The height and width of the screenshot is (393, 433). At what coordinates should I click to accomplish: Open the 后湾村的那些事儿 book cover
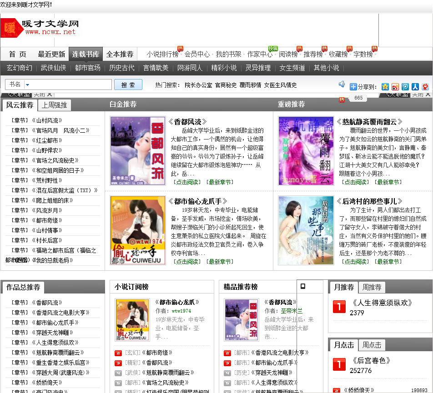point(306,230)
